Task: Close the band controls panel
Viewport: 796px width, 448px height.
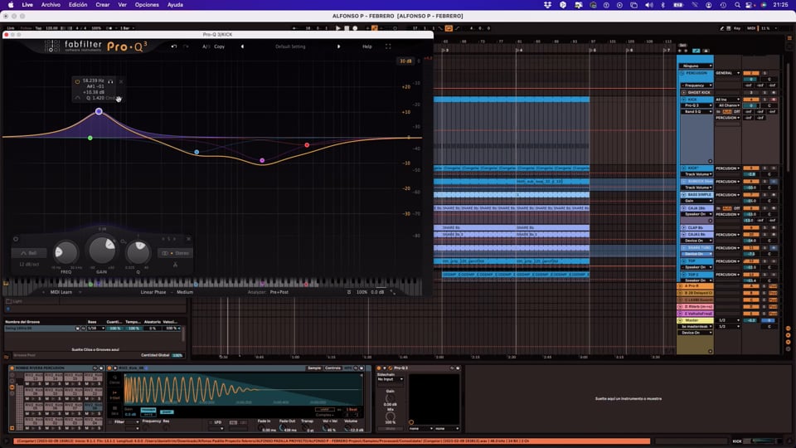Action: [x=188, y=239]
